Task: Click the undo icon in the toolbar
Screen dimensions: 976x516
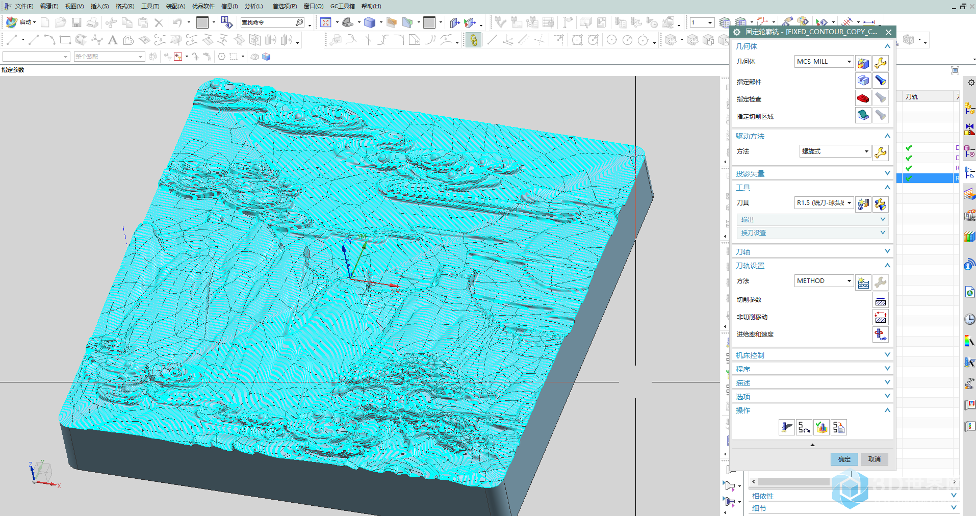Action: point(177,22)
